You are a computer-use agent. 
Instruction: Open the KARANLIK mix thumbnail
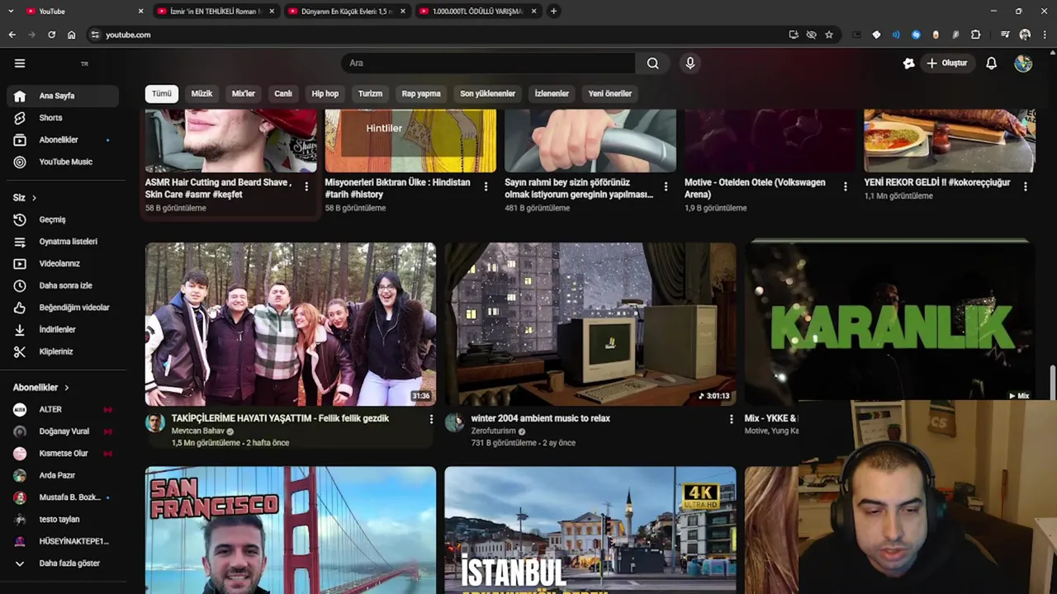pos(889,322)
